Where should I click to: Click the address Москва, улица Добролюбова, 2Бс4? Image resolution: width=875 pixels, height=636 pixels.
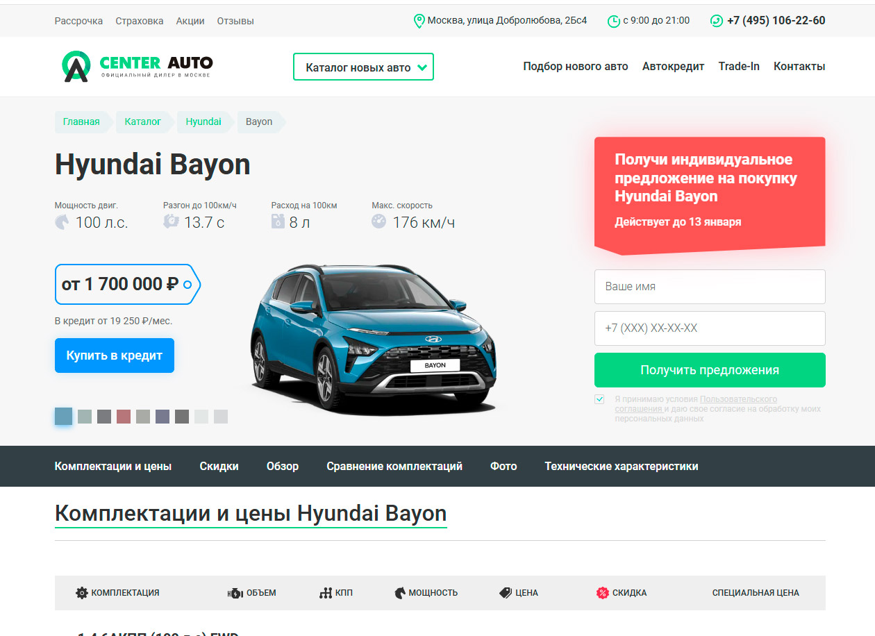click(x=507, y=21)
